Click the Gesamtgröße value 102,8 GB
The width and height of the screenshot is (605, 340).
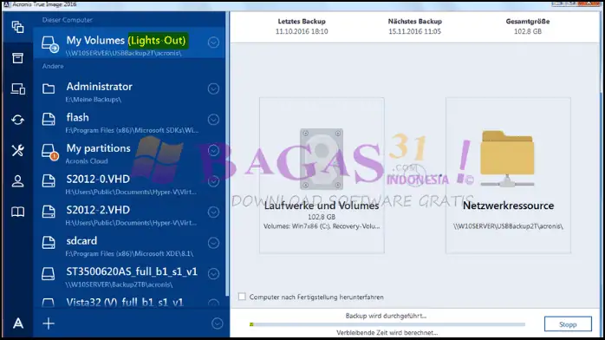click(528, 31)
